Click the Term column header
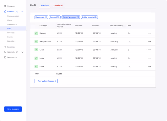This screenshot has width=167, height=121. click(129, 26)
